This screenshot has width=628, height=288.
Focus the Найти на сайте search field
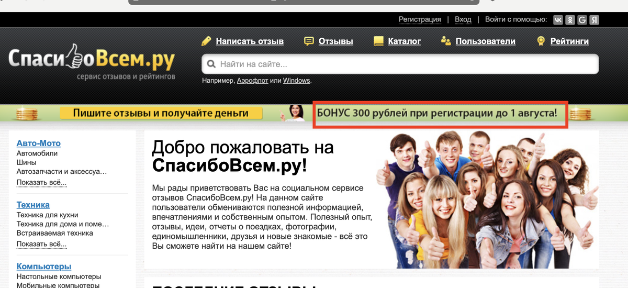click(400, 64)
